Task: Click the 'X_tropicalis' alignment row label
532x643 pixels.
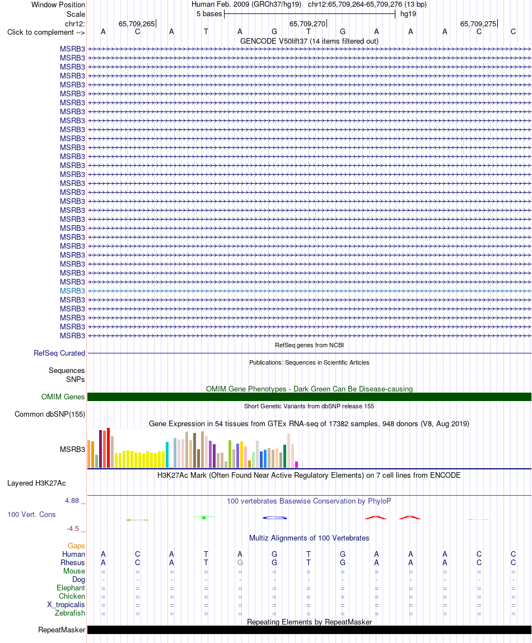Action: 66,605
